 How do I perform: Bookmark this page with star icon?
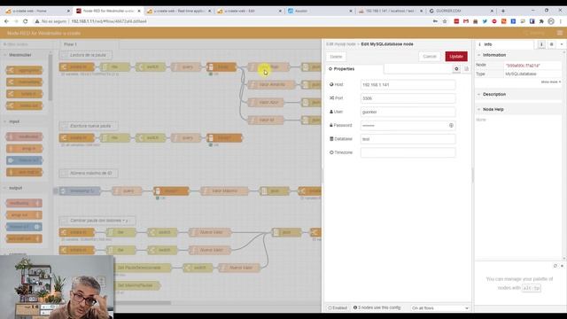pos(445,21)
